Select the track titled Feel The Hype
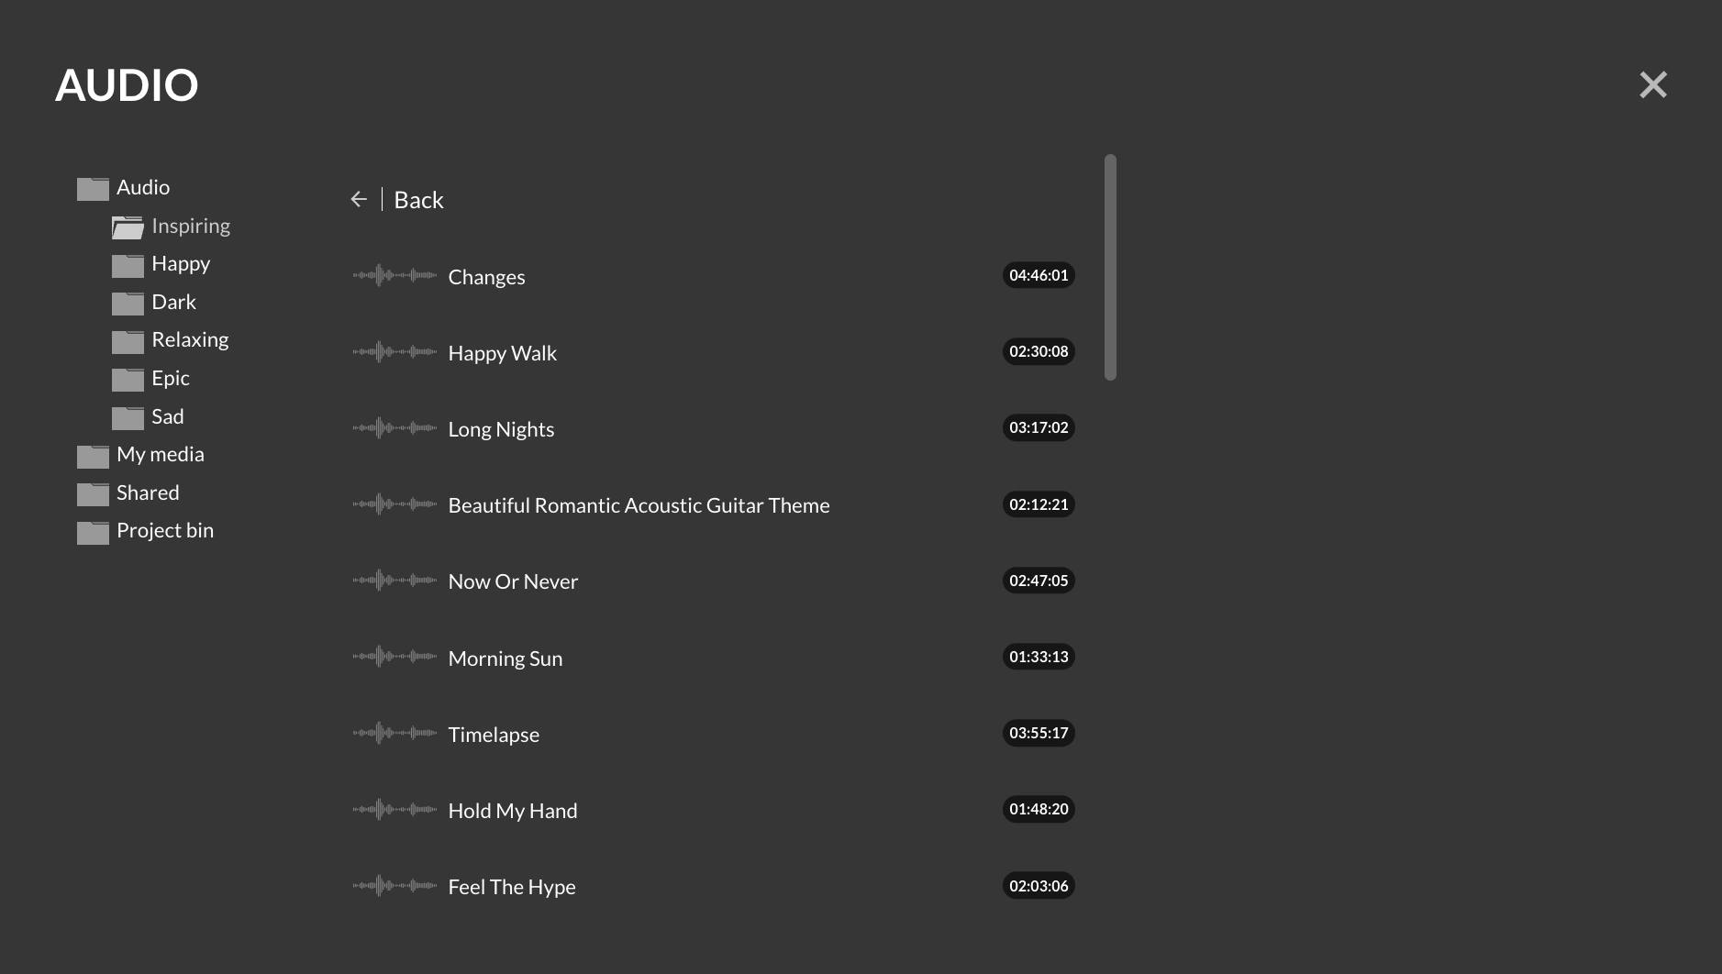 [x=512, y=887]
